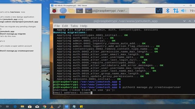Open Sticky Notes from the taskbar

[81, 107]
